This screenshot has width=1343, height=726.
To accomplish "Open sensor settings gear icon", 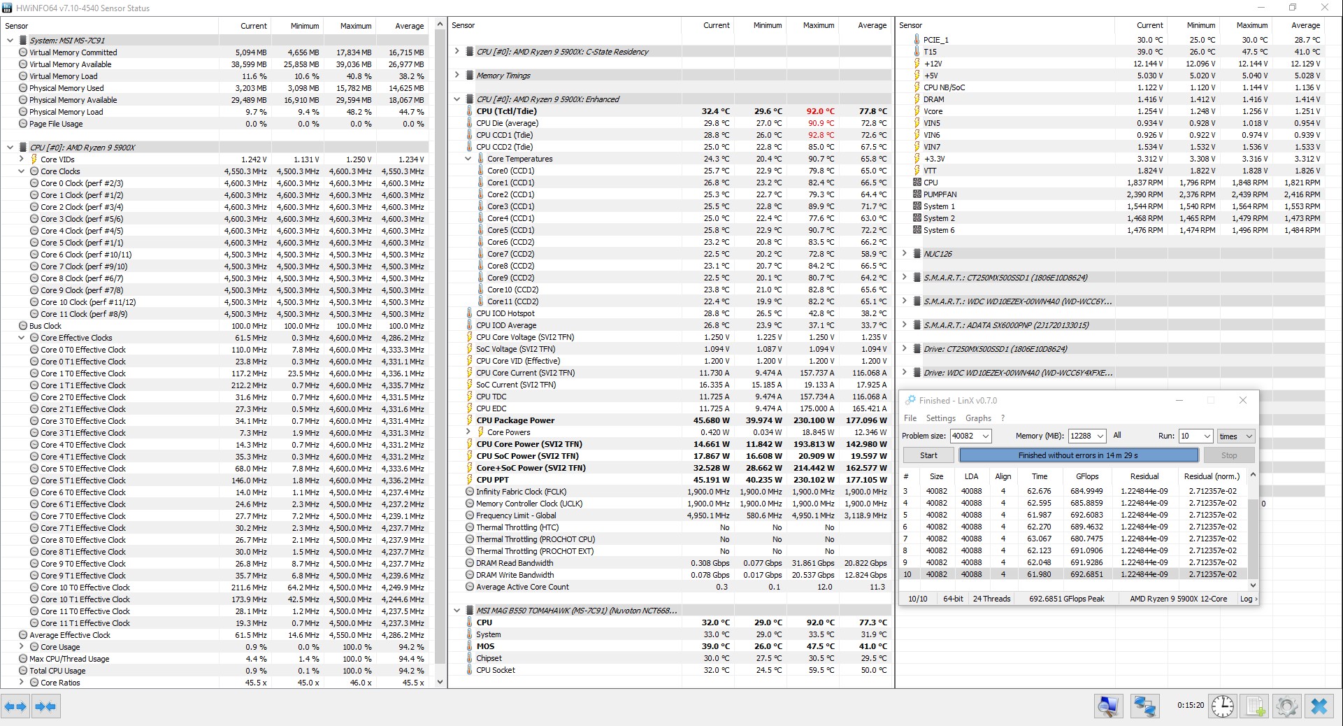I will 1286,706.
